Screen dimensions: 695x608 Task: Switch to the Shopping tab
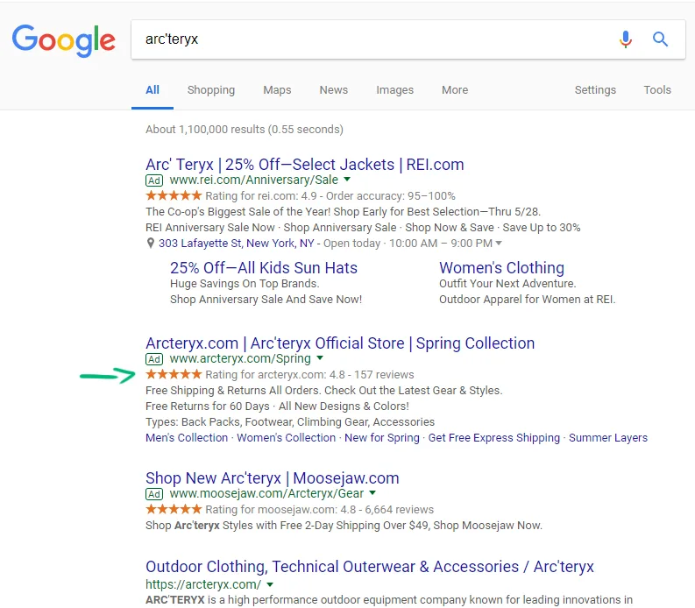pos(211,90)
